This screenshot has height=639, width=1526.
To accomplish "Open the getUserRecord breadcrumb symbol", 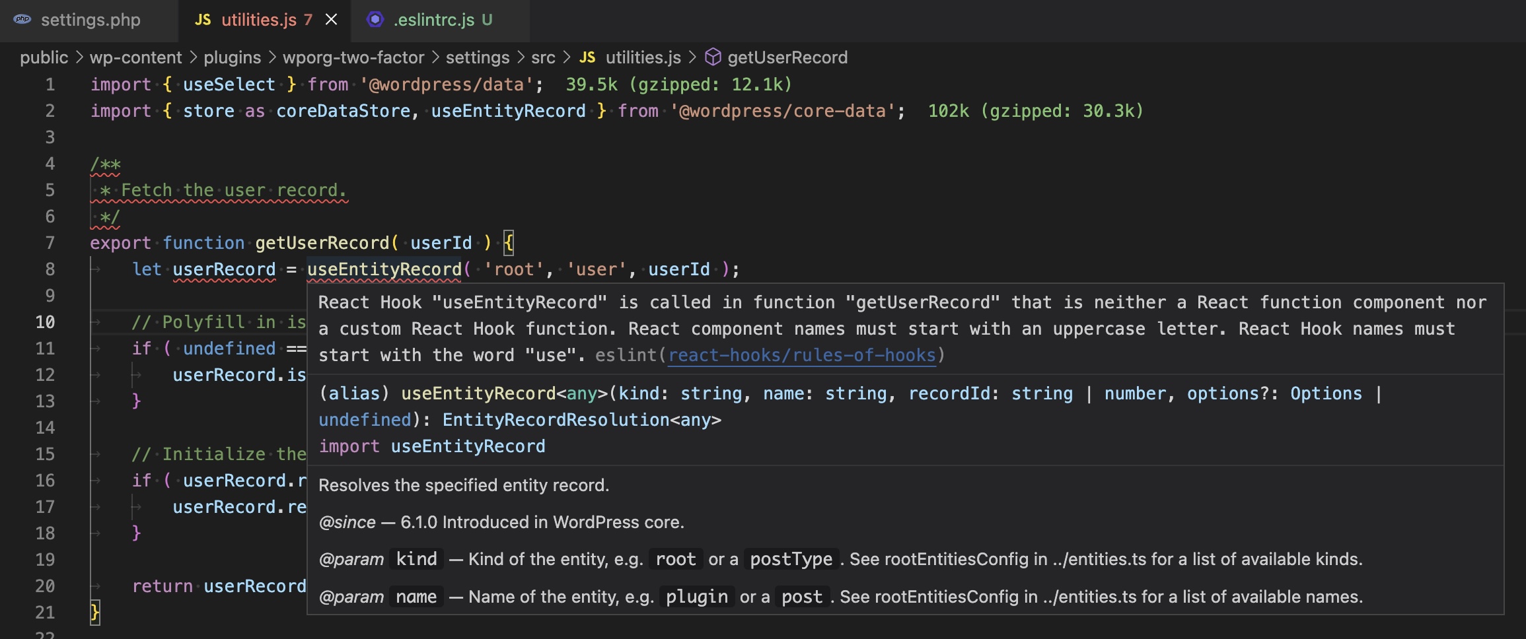I will coord(787,57).
